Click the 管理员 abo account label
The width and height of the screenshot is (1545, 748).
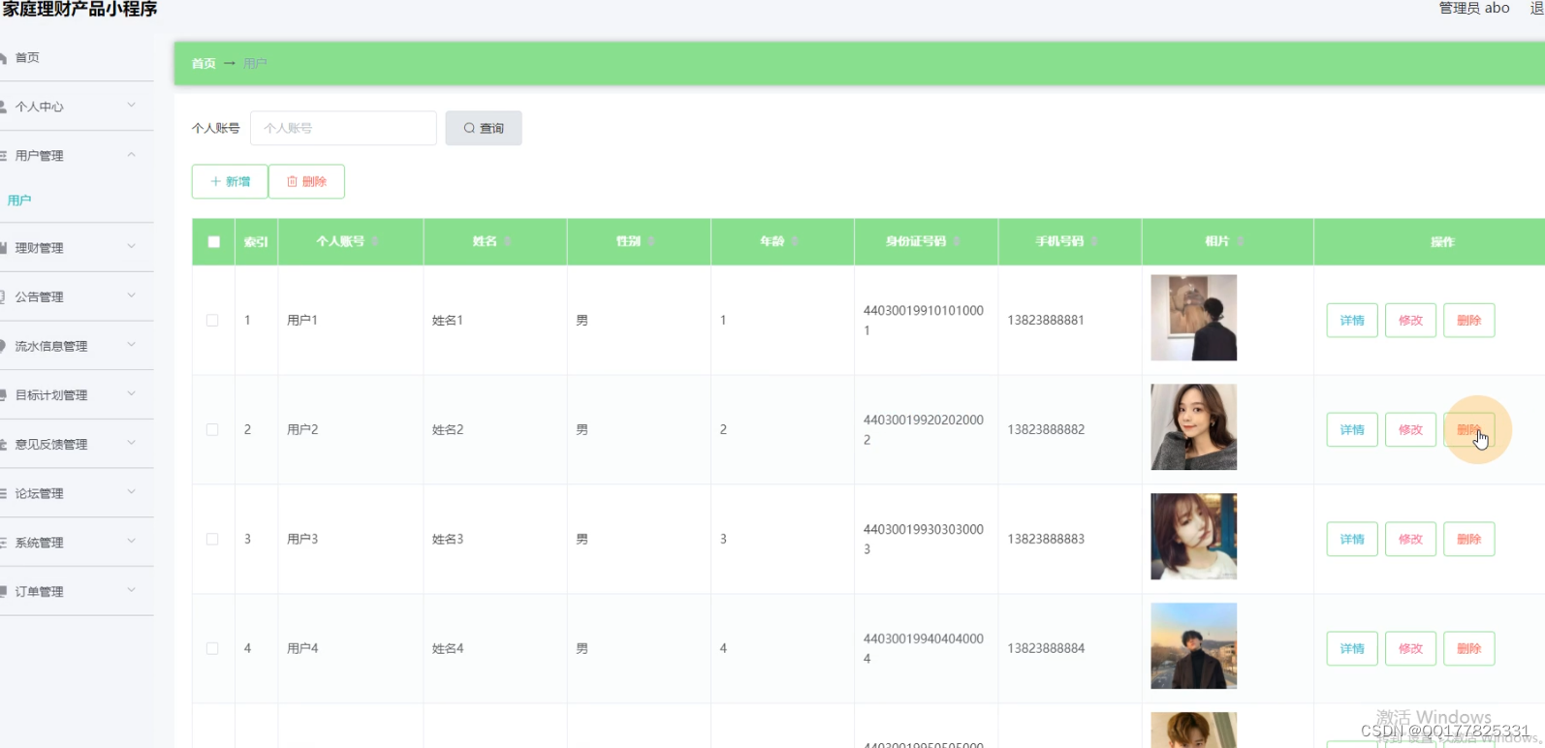point(1474,8)
